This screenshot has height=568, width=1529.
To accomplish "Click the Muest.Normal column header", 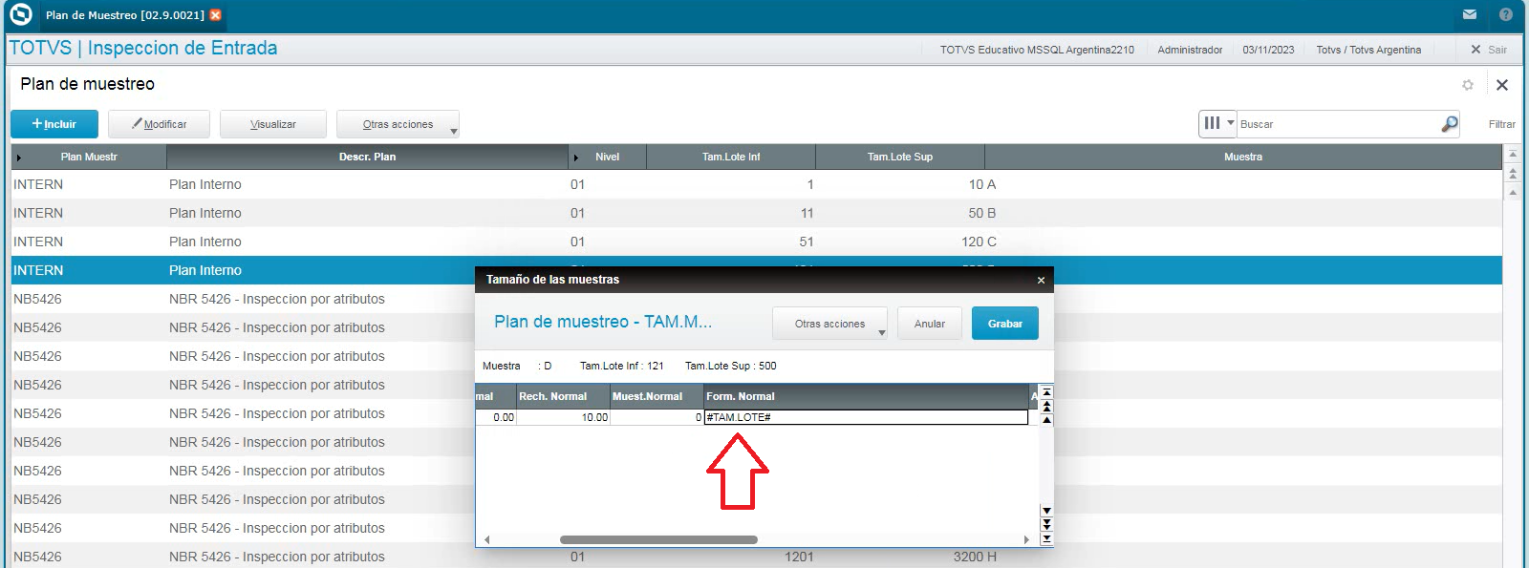I will coord(657,396).
